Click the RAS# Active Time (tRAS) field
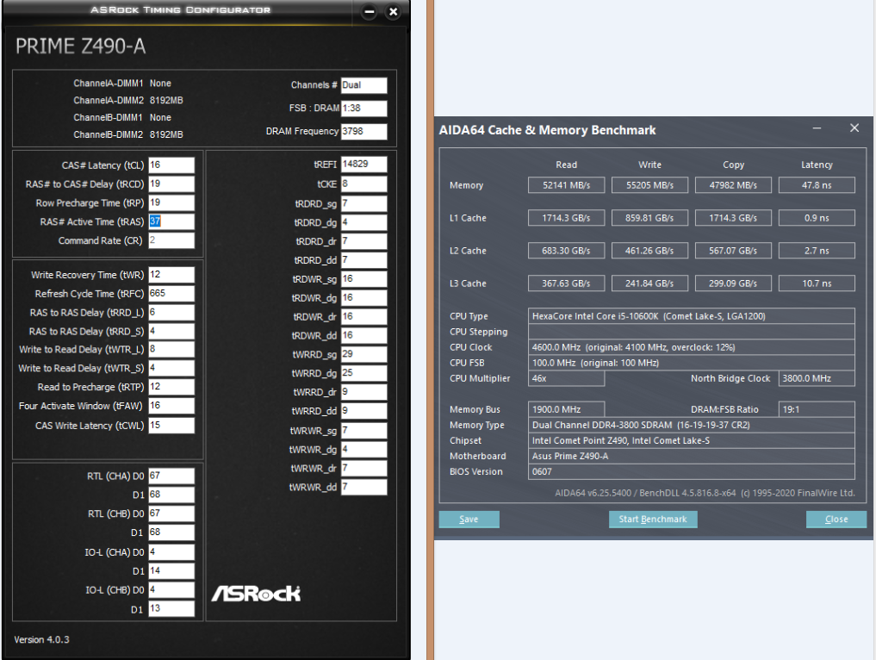Image resolution: width=876 pixels, height=660 pixels. (171, 221)
